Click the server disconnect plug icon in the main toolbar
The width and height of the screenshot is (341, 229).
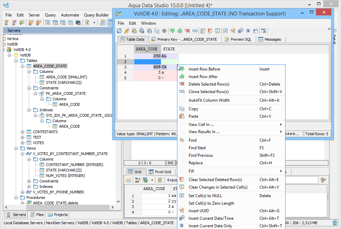point(39,22)
